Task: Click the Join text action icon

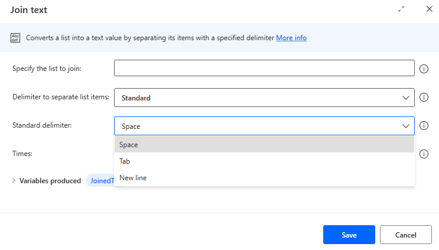Action: [x=15, y=38]
